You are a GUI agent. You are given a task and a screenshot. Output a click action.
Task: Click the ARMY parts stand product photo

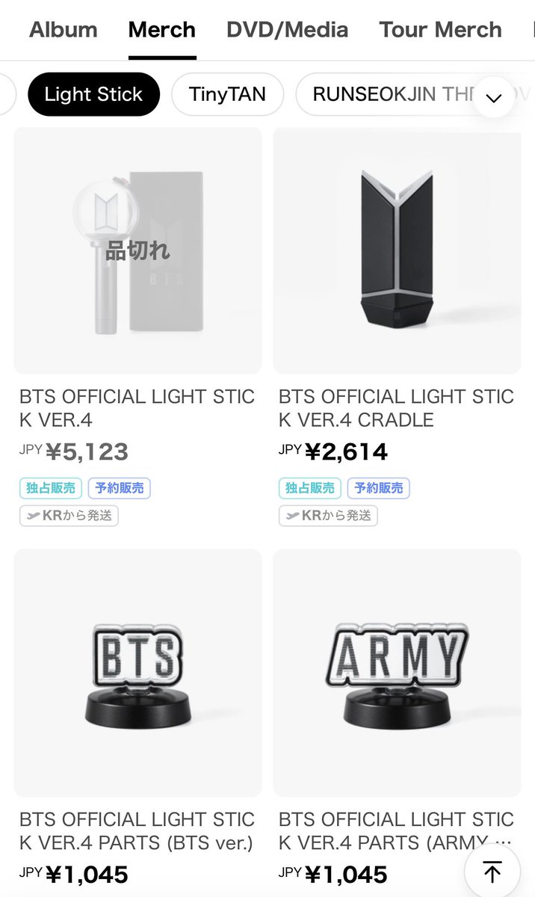[x=397, y=671]
